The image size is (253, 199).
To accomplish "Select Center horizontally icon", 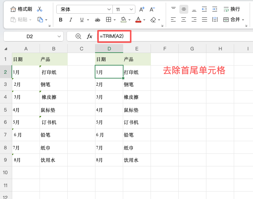I will tap(183, 20).
